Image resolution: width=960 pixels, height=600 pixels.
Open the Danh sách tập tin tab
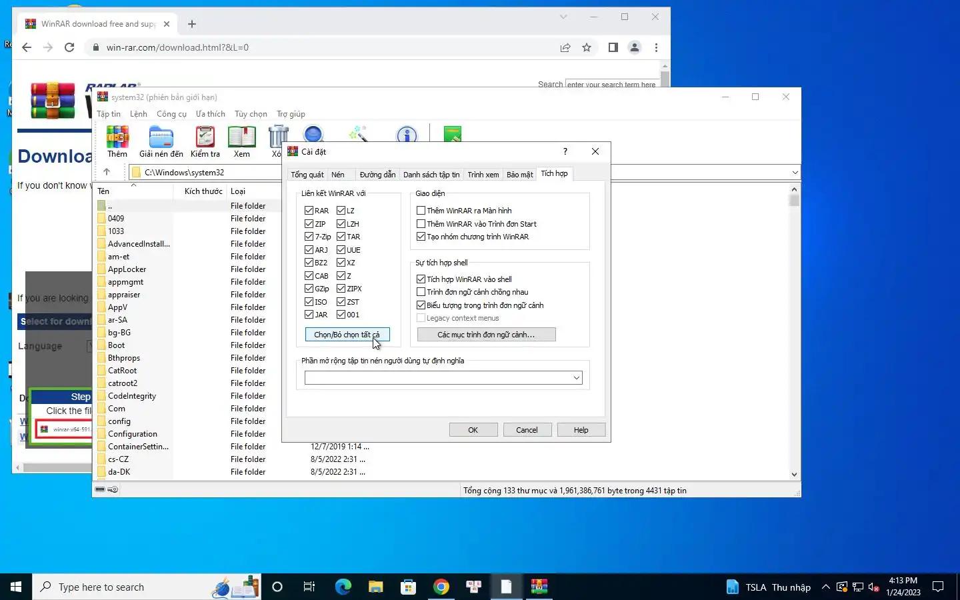coord(431,175)
